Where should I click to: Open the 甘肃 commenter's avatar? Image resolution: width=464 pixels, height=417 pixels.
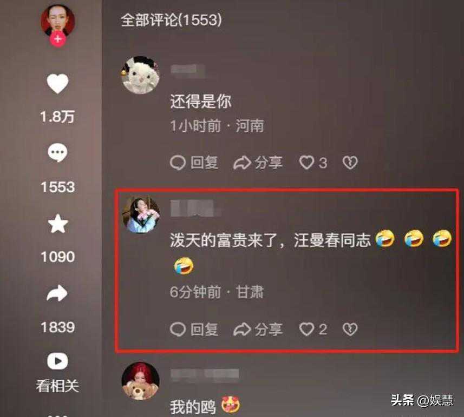[x=141, y=214]
